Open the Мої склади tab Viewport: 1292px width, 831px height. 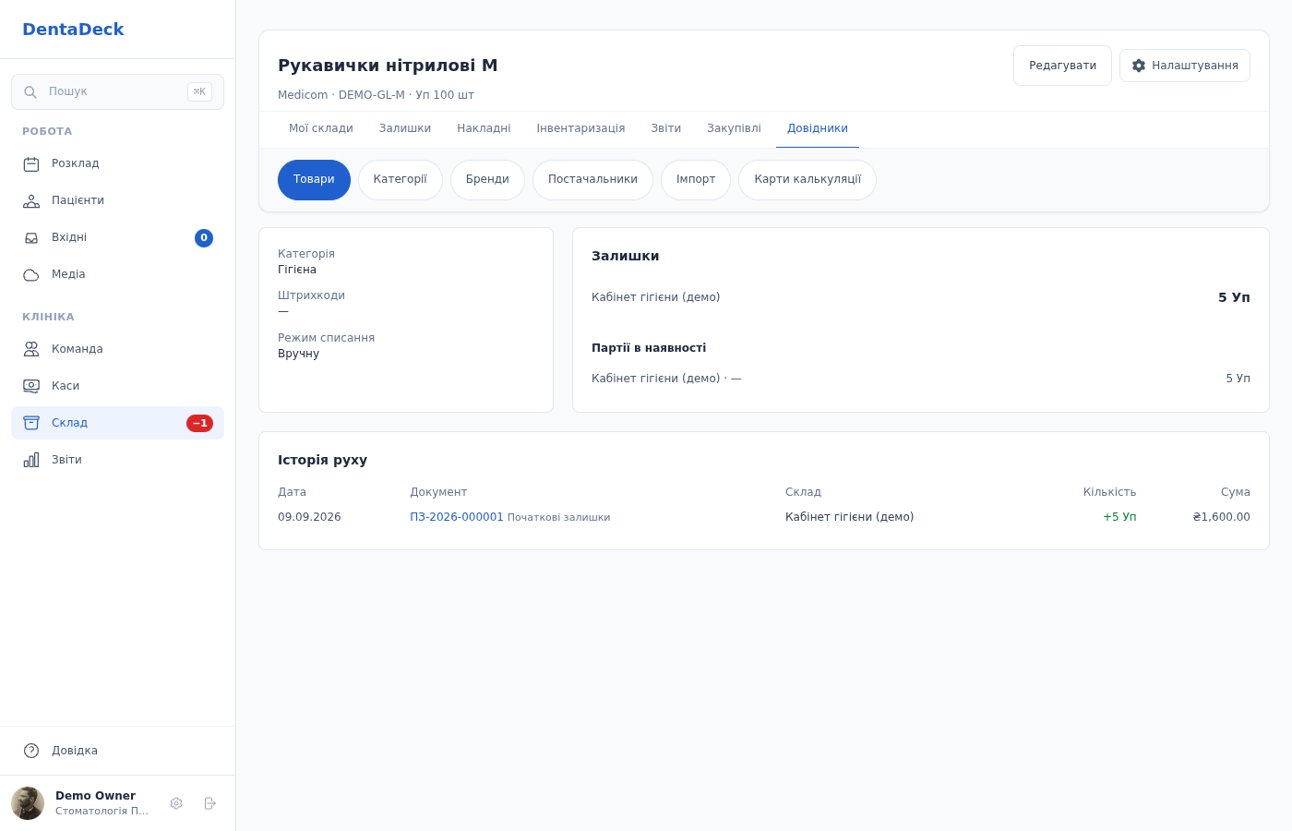coord(321,129)
